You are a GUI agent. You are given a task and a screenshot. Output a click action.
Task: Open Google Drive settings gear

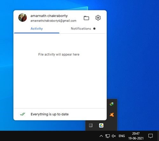pyautogui.click(x=98, y=18)
